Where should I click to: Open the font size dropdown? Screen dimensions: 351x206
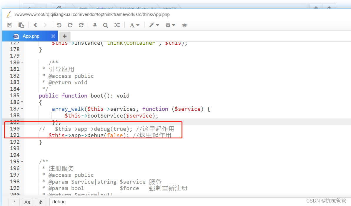tap(134, 25)
